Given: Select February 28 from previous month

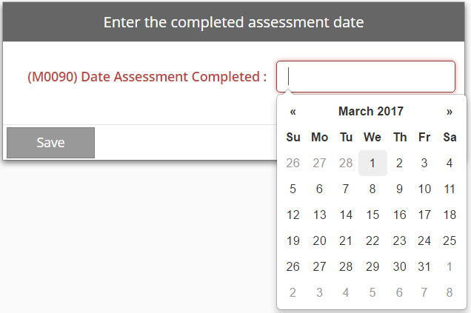Looking at the screenshot, I should pos(346,163).
